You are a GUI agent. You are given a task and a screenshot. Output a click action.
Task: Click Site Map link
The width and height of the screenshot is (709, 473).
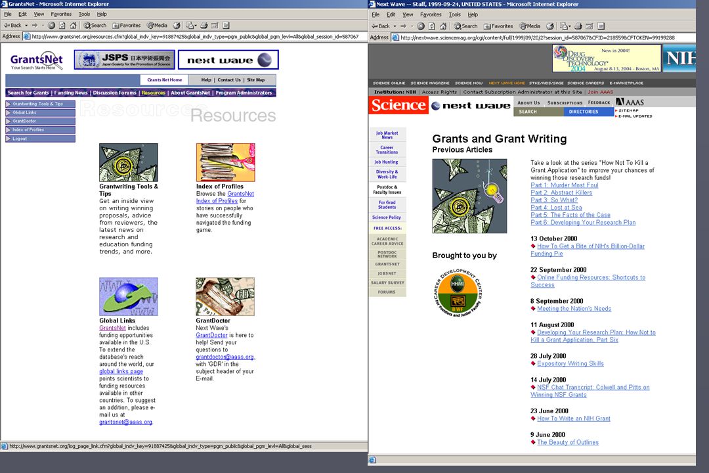(x=256, y=79)
